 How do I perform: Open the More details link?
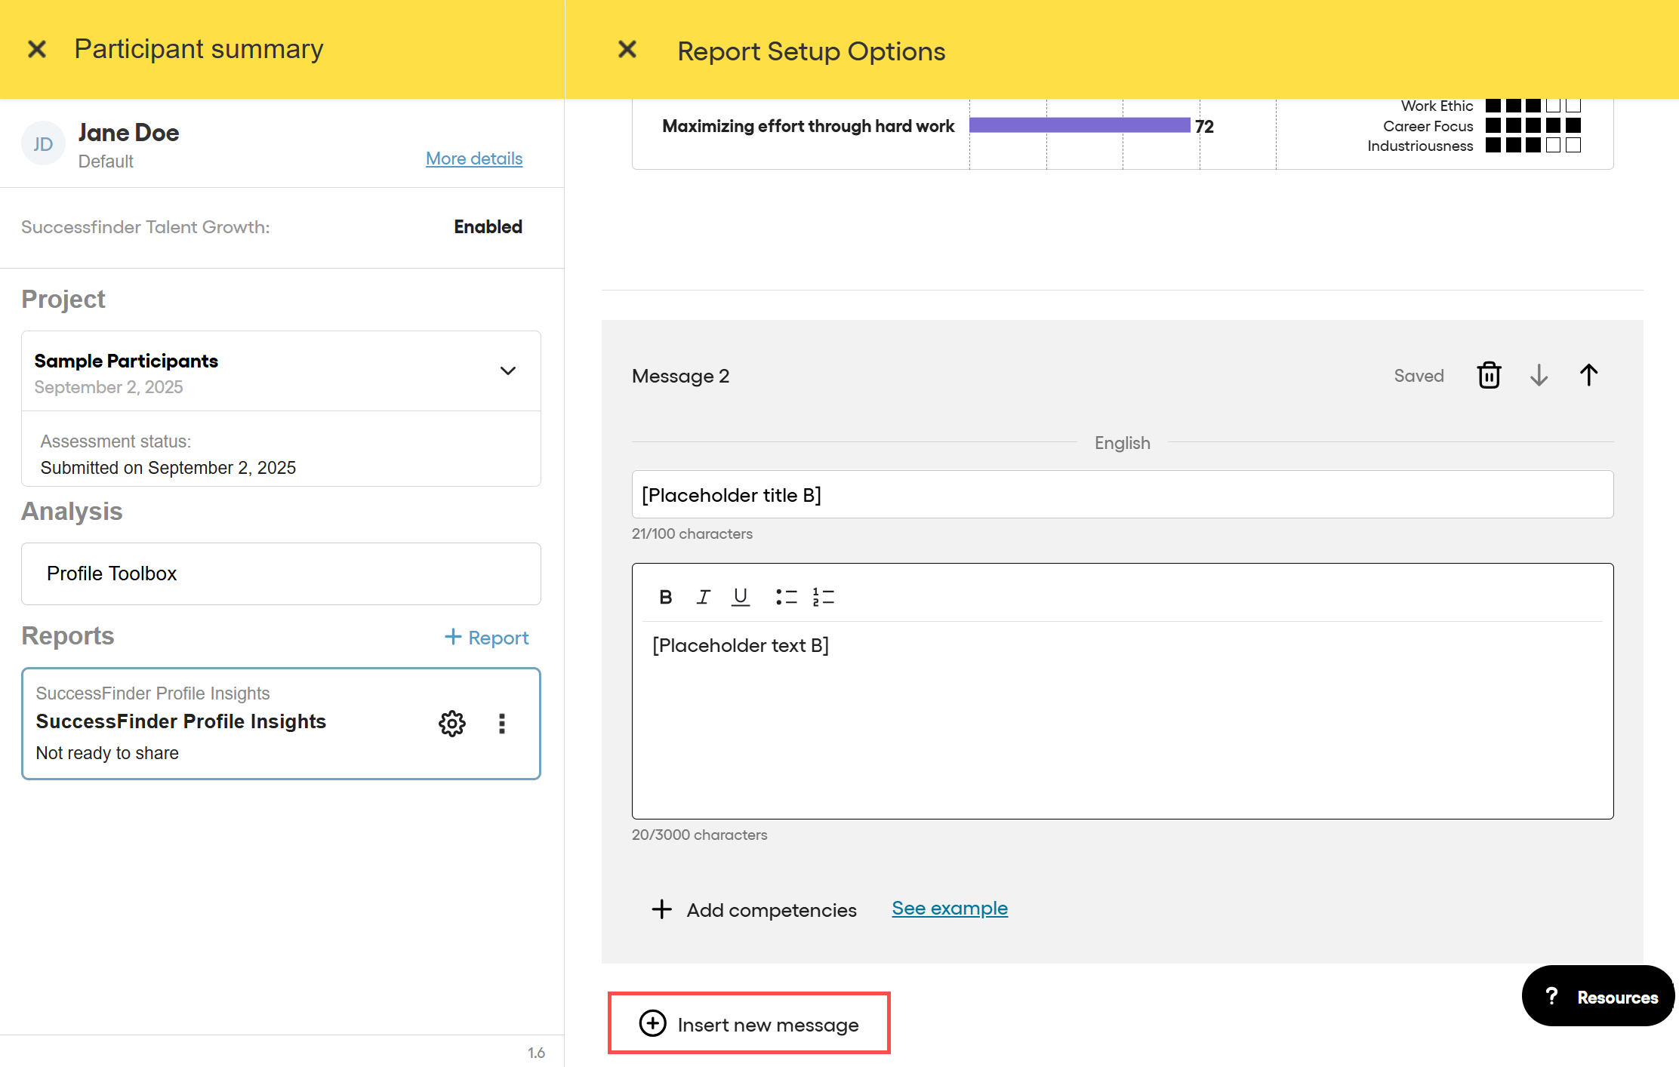tap(474, 158)
